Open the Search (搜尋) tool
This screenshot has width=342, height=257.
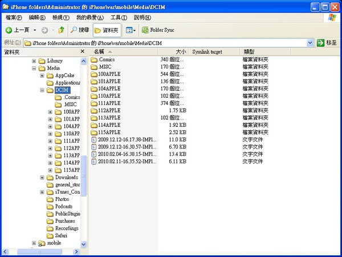point(79,30)
